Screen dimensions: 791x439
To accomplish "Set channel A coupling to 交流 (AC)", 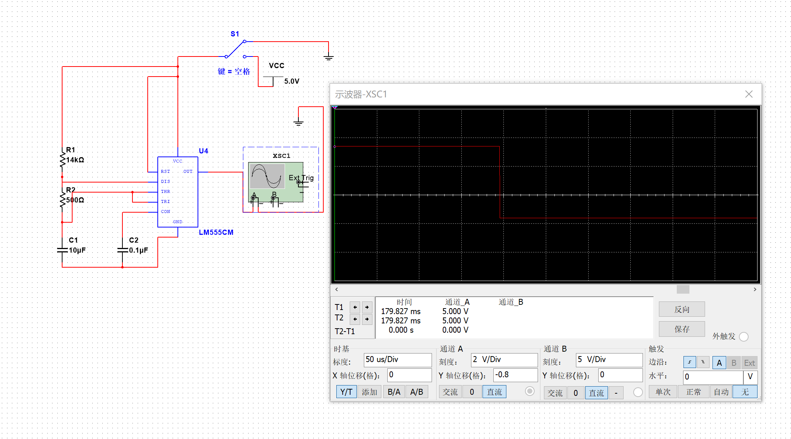I will point(450,392).
